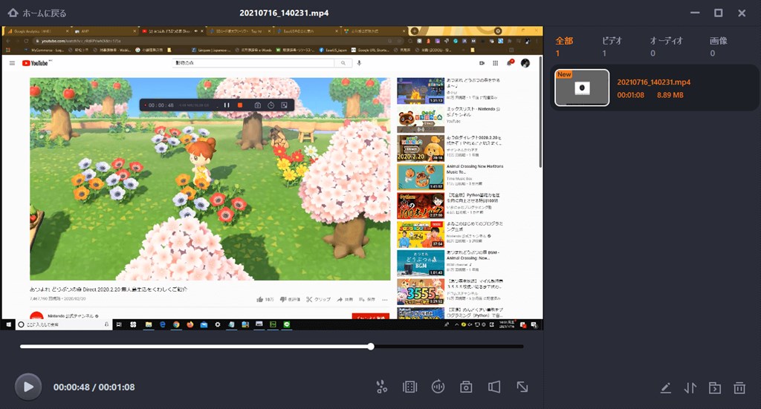The height and width of the screenshot is (409, 761).
Task: Play the recording with the play button
Action: pos(28,387)
